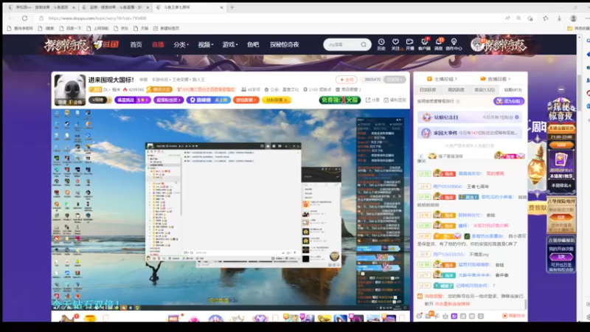This screenshot has width=590, height=332.
Task: Open the 游戏数据 orange pill
Action: click(246, 100)
